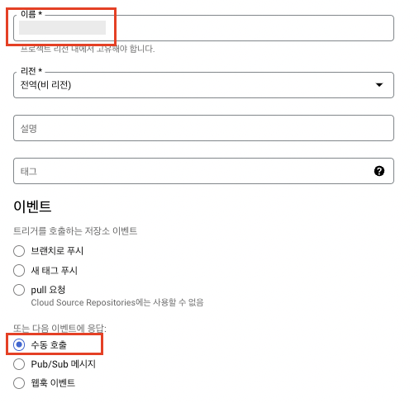Viewport: 419px width, 403px height.
Task: Click the help question mark icon in 태그 field
Action: point(379,171)
